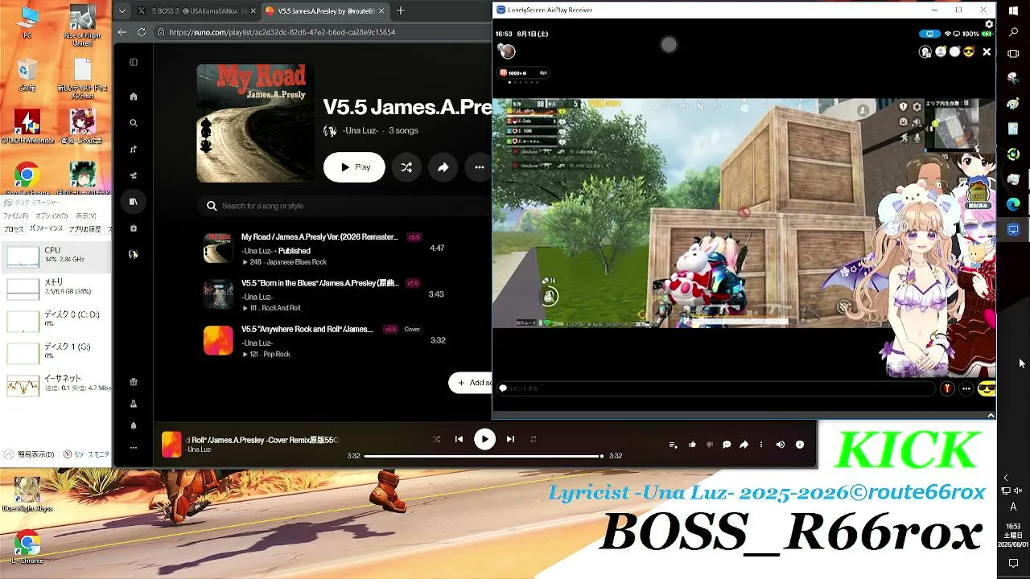Screen dimensions: 1030x579
Task: Like the current song with thumbs up
Action: 692,445
